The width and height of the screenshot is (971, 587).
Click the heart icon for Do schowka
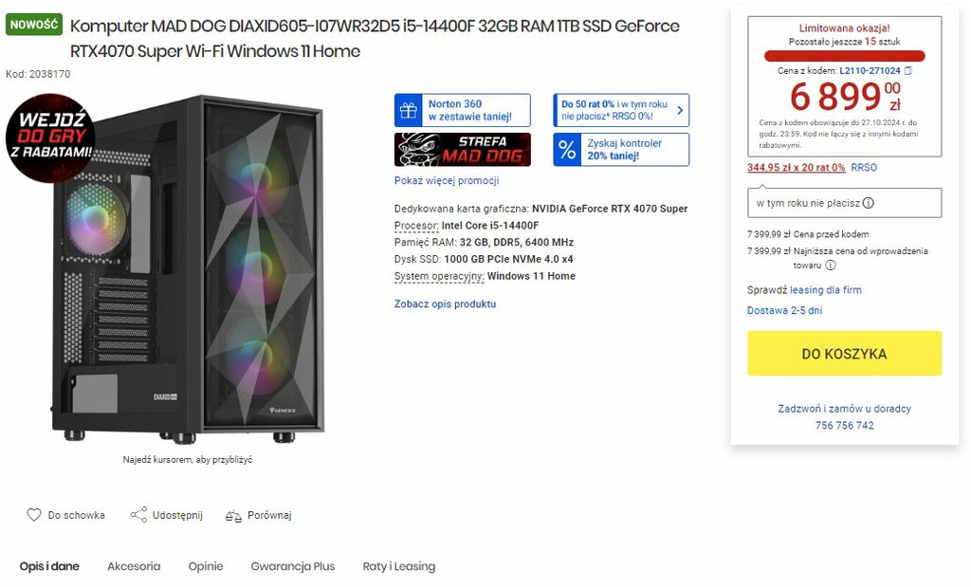coord(33,515)
